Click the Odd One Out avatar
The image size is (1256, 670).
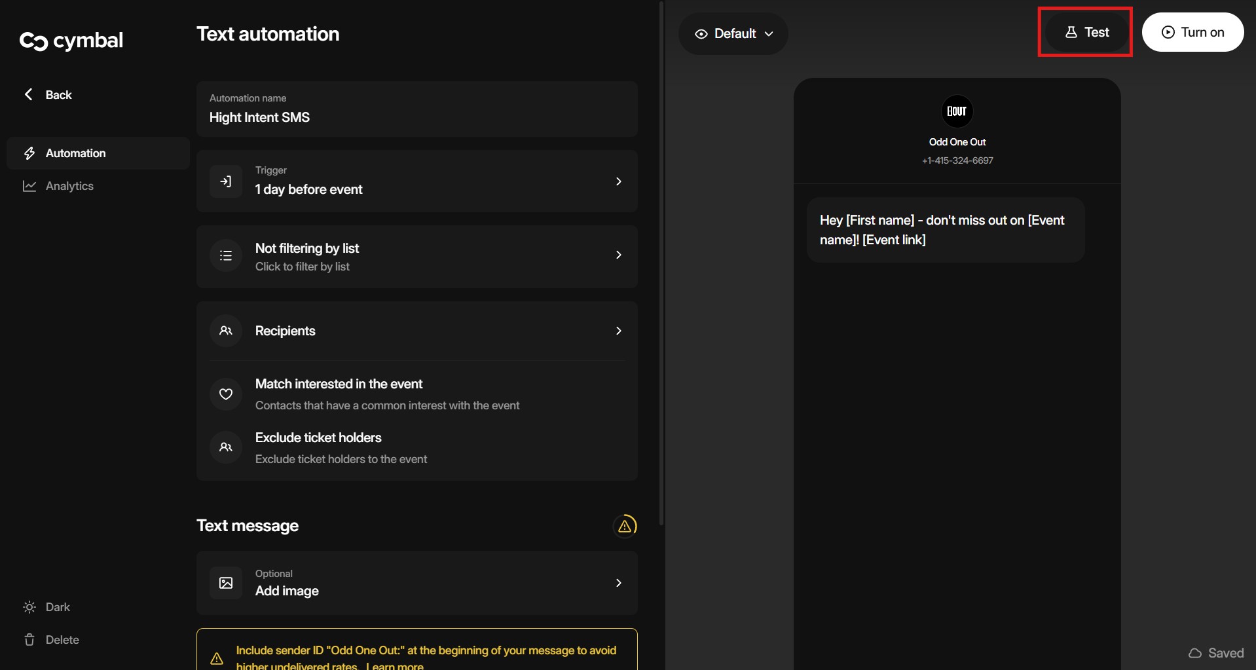pos(957,111)
